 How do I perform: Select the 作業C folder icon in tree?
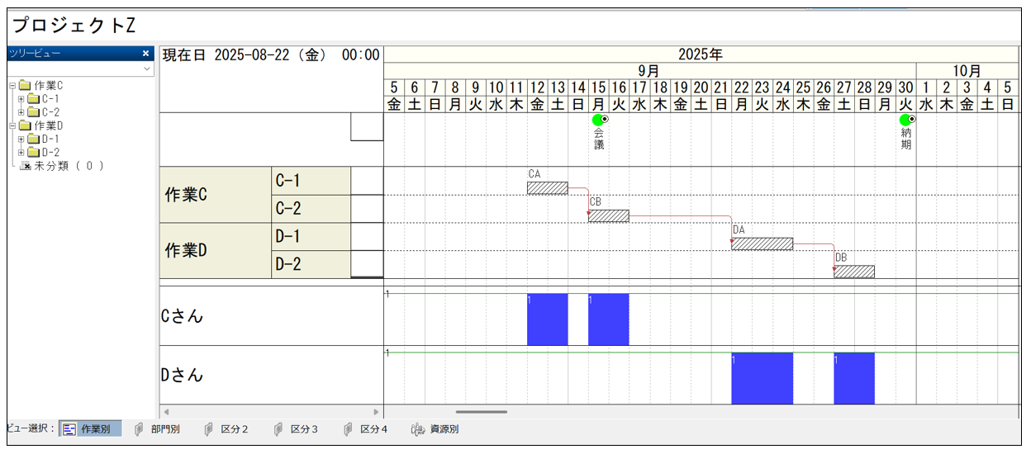coord(24,86)
